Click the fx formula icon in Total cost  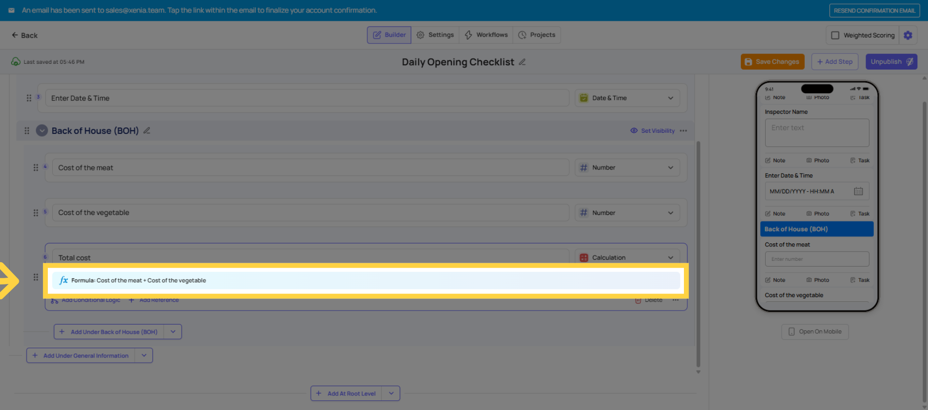[x=63, y=280]
